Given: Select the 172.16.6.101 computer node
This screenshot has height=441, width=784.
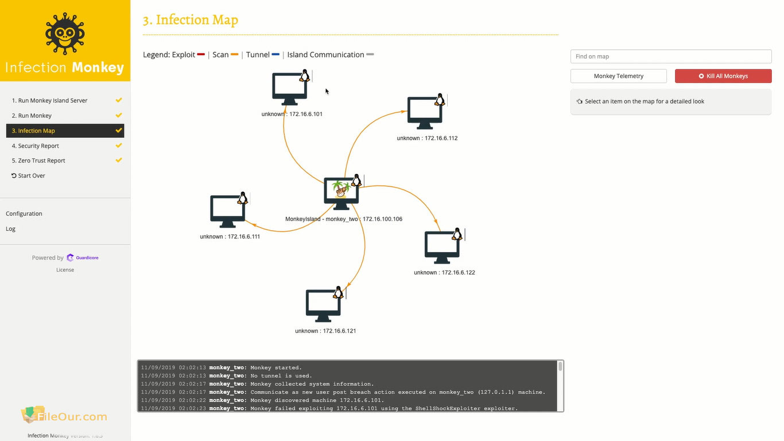Looking at the screenshot, I should coord(290,89).
